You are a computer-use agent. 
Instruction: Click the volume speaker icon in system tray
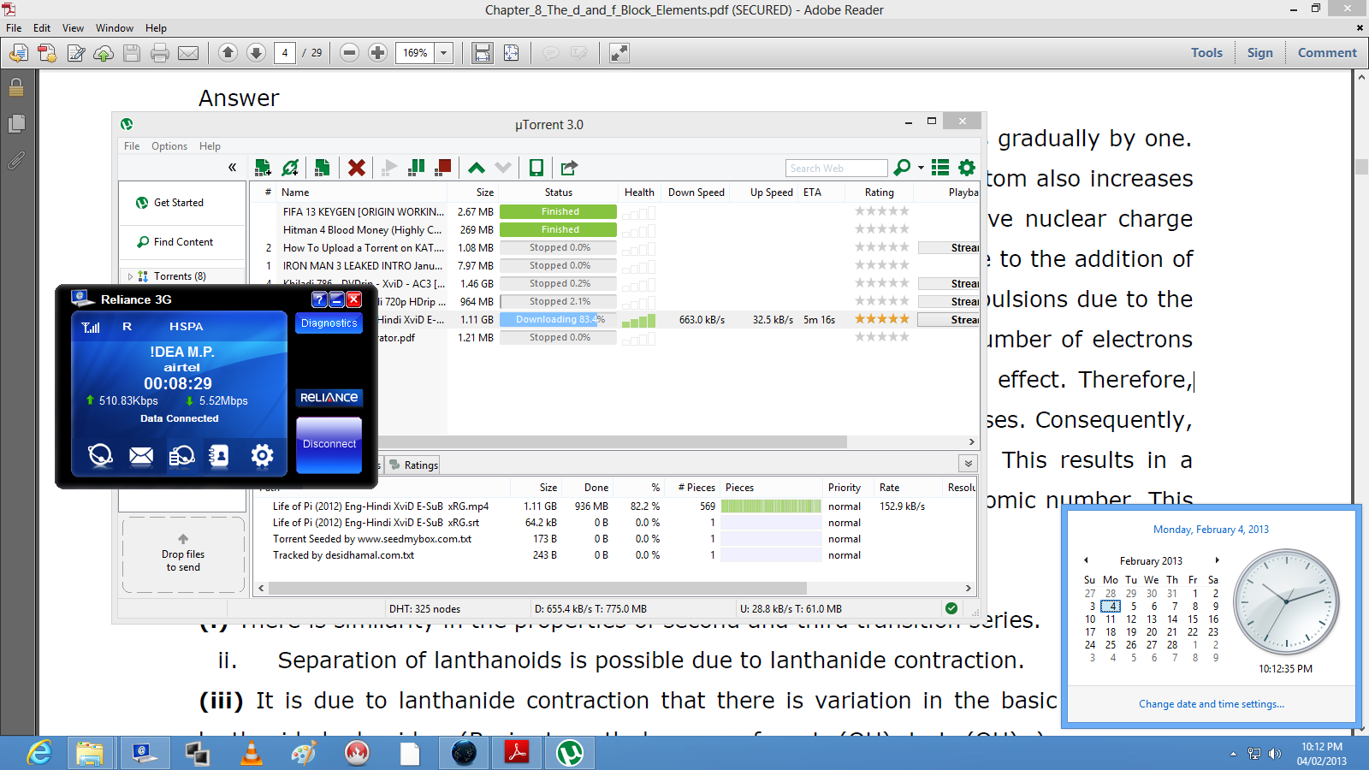[x=1274, y=754]
